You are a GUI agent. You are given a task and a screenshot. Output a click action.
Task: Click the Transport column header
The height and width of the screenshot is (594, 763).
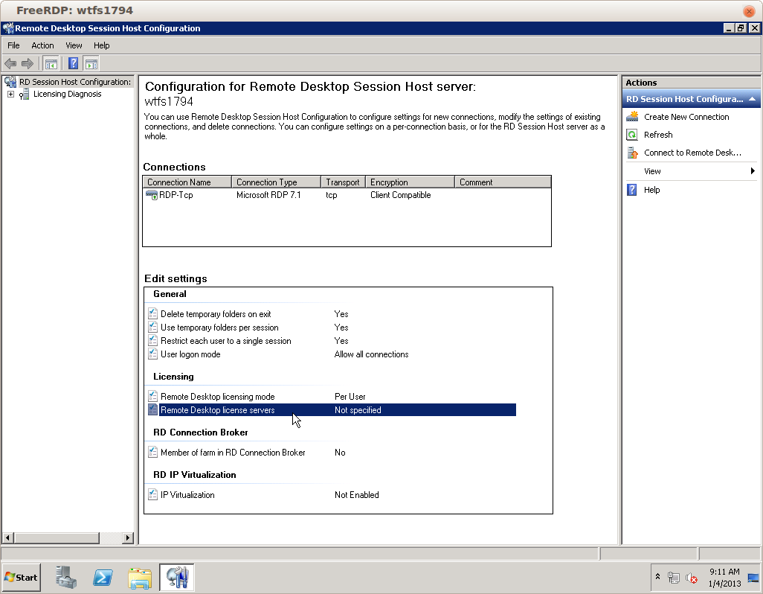pos(343,182)
